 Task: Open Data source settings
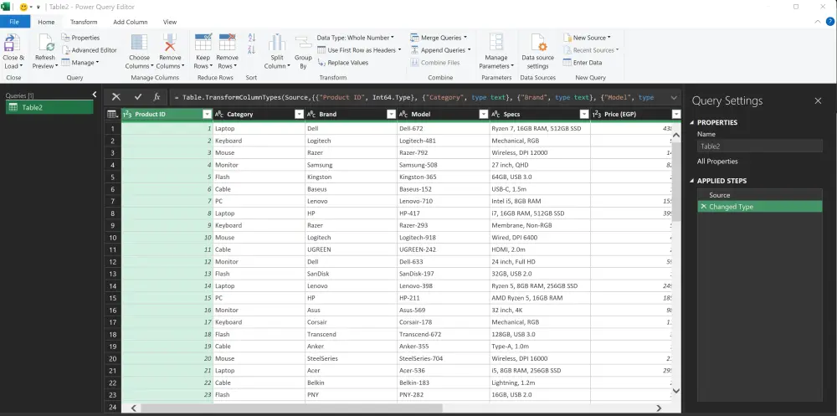(x=537, y=51)
